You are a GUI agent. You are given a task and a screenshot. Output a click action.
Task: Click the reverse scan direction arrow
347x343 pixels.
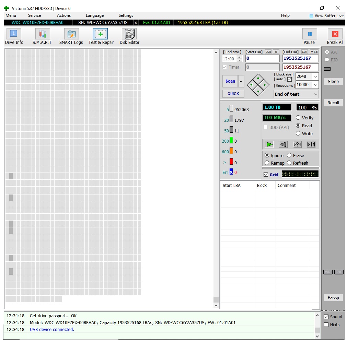coord(283,145)
